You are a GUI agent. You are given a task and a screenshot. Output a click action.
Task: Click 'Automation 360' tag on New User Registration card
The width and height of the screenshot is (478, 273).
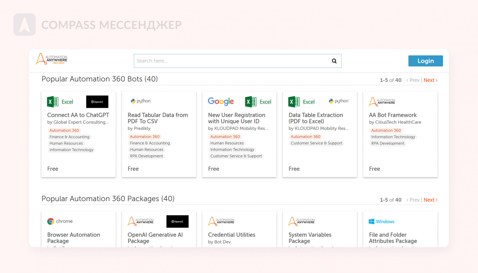[x=225, y=137]
